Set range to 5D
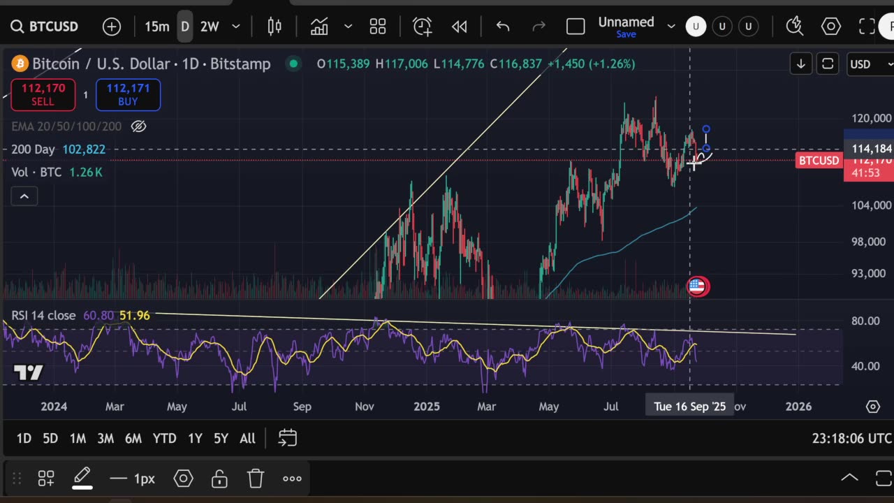This screenshot has height=503, width=894. [50, 438]
